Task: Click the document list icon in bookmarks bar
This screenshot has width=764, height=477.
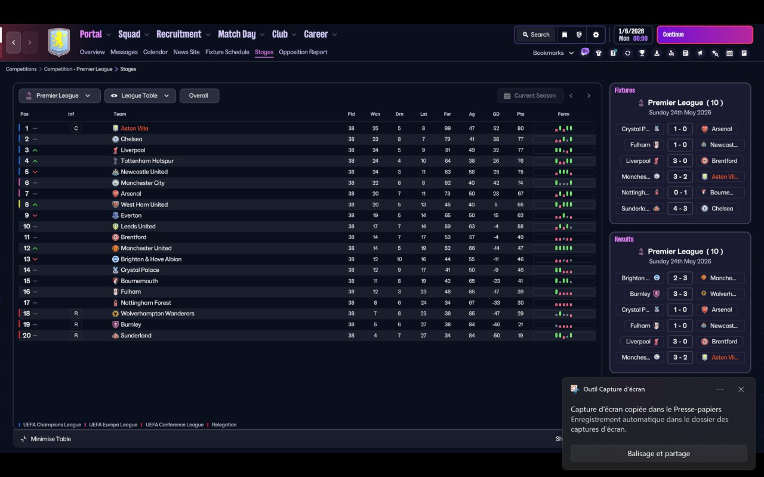Action: click(x=685, y=53)
